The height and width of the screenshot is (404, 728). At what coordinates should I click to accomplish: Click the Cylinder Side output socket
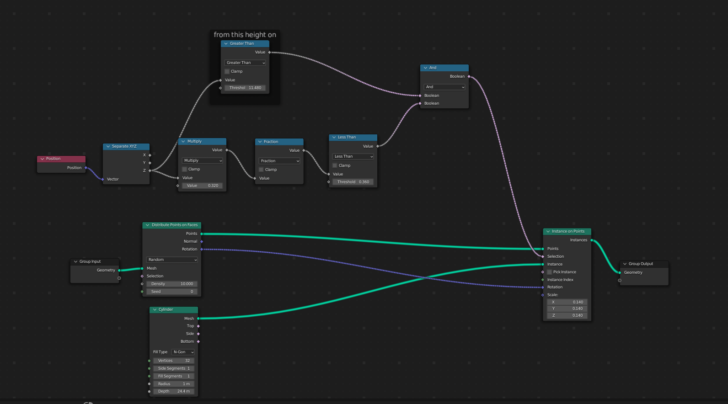tap(198, 334)
